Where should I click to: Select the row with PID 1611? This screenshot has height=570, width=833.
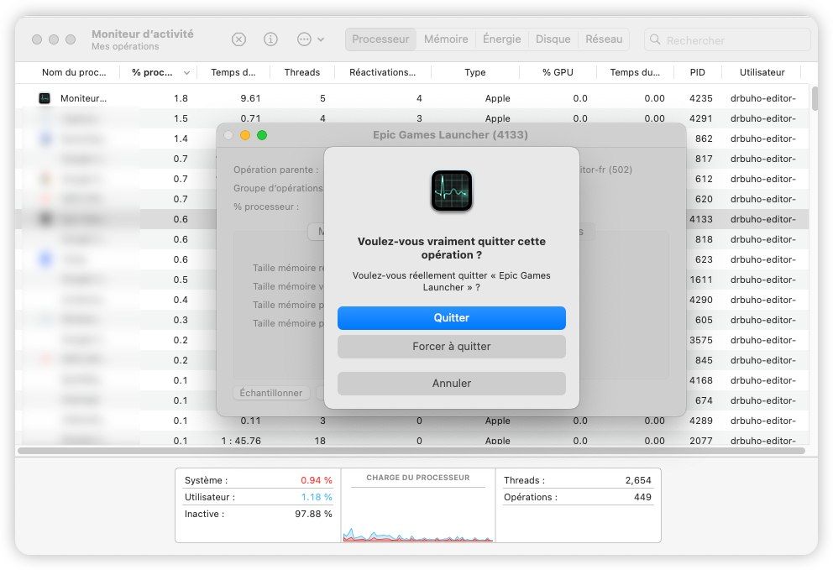[x=411, y=280]
